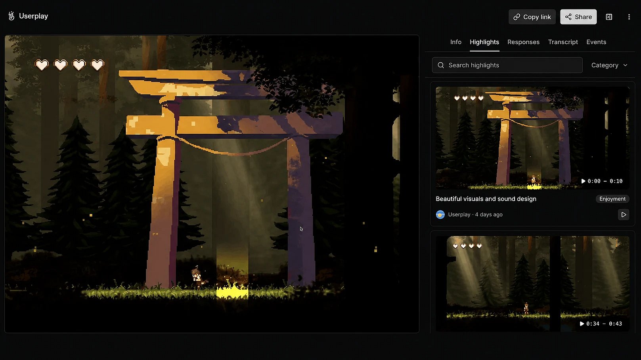
Task: Click the Userplay author avatar
Action: (x=440, y=214)
